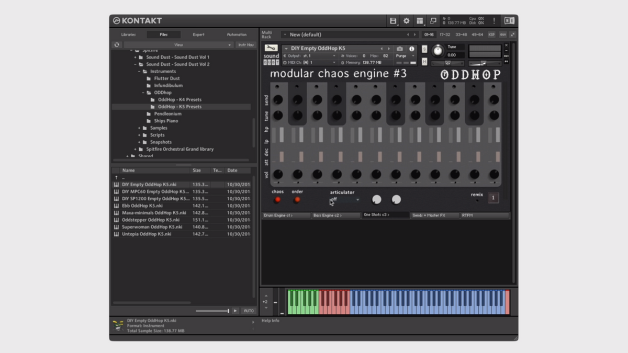Click the Instr Nav button
Image resolution: width=628 pixels, height=353 pixels.
(246, 45)
